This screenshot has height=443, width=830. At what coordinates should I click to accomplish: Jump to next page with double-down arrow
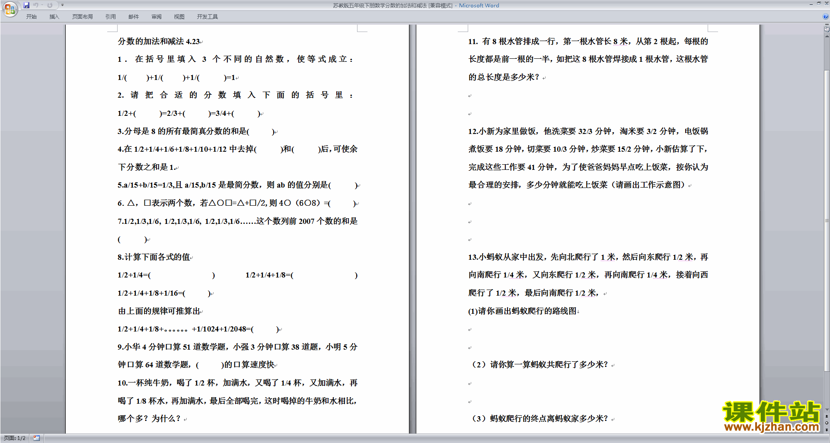tap(827, 430)
